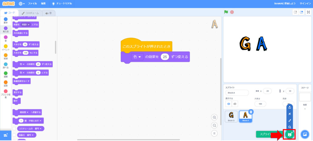Click the Scratch logo
Screen dimensions: 313x141
coord(9,4)
